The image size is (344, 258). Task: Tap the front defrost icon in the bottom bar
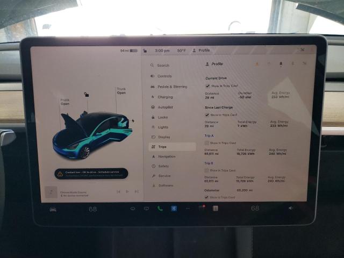click(x=133, y=209)
